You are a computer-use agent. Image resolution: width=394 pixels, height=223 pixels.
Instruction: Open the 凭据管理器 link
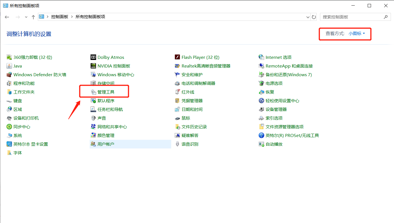192,101
